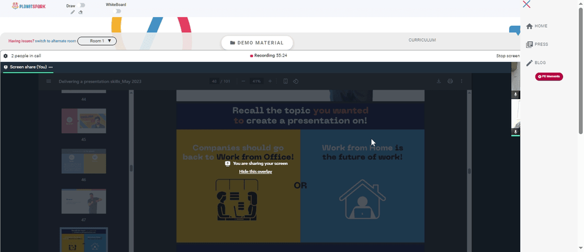Click the PDF page number field 48
The height and width of the screenshot is (252, 584).
pos(214,81)
